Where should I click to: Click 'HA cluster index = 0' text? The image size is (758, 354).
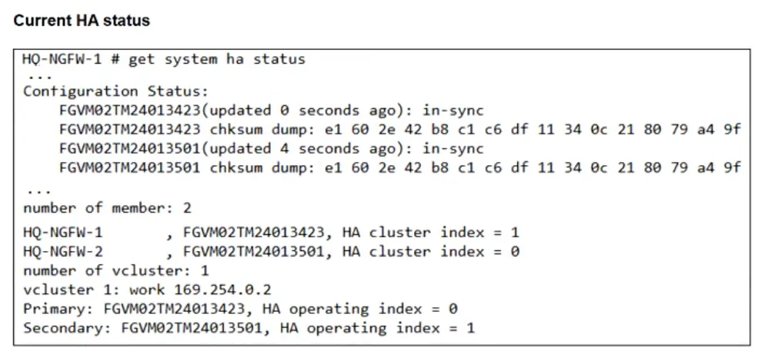(x=431, y=252)
